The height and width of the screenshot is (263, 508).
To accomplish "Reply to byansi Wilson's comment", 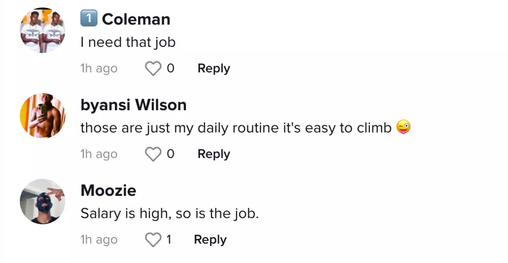I will 214,154.
